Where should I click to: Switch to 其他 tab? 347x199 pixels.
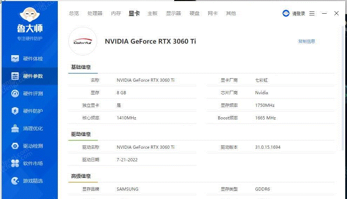pos(231,14)
